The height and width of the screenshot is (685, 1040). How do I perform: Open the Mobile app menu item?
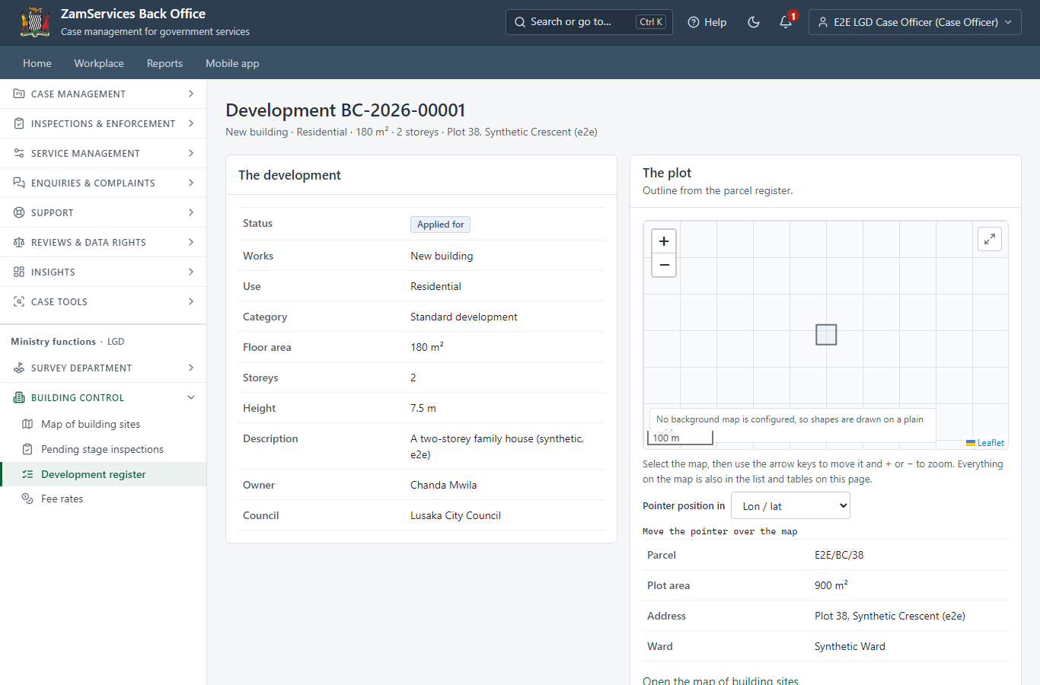pyautogui.click(x=232, y=63)
